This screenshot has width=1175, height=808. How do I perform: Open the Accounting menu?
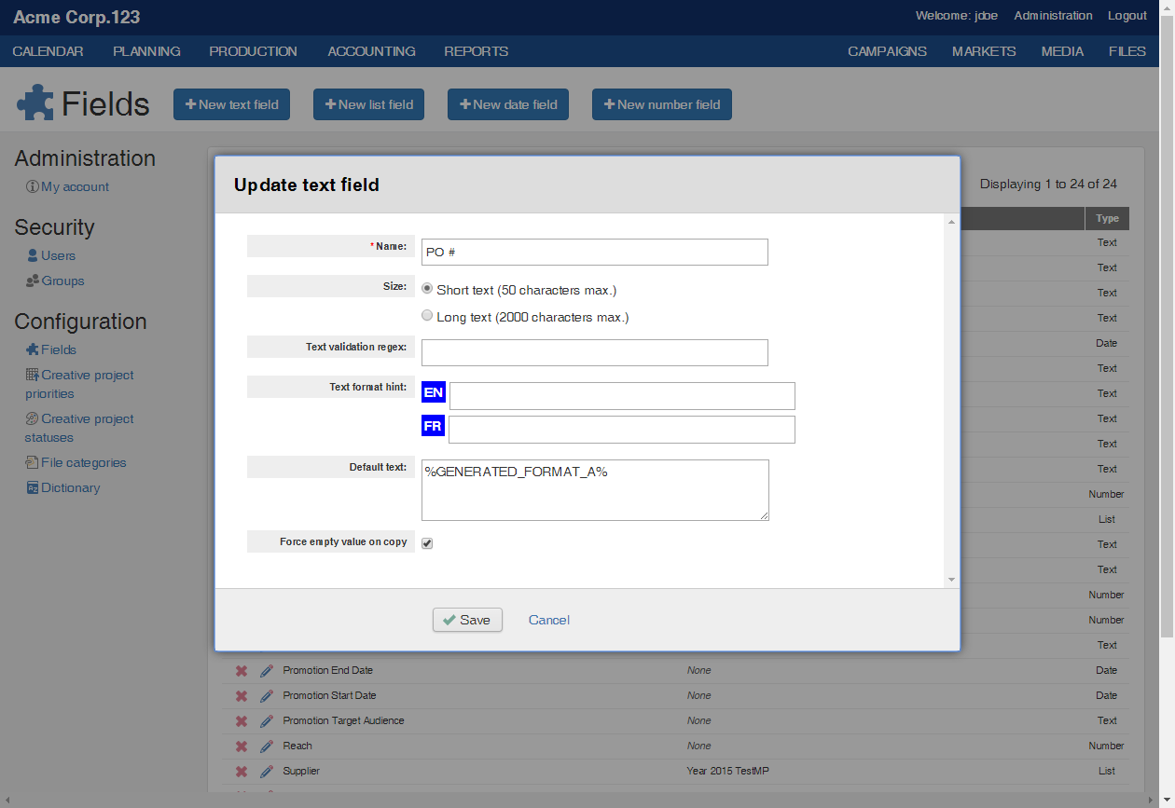(371, 51)
